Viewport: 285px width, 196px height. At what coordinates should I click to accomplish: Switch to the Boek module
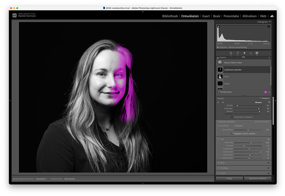[x=217, y=16]
